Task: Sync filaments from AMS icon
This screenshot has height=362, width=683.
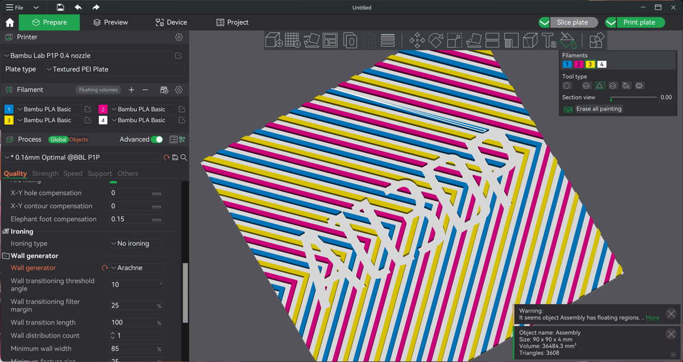Action: tap(164, 90)
